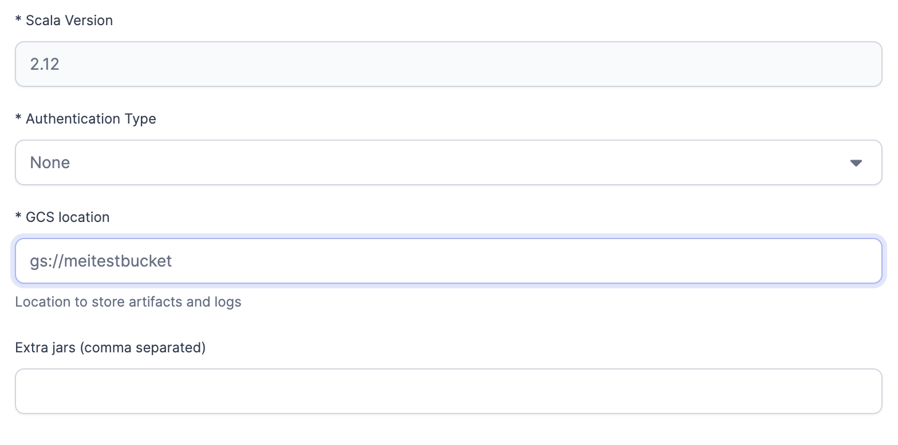Click the required asterisk beside Scala Version

tap(18, 21)
